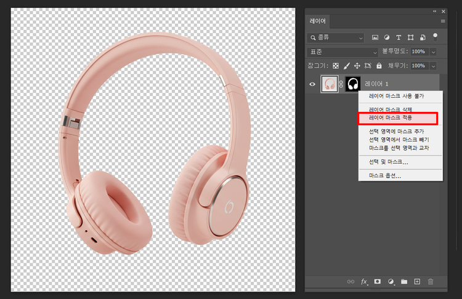Click the 채우기 100% value field
Image resolution: width=462 pixels, height=299 pixels.
pyautogui.click(x=420, y=66)
